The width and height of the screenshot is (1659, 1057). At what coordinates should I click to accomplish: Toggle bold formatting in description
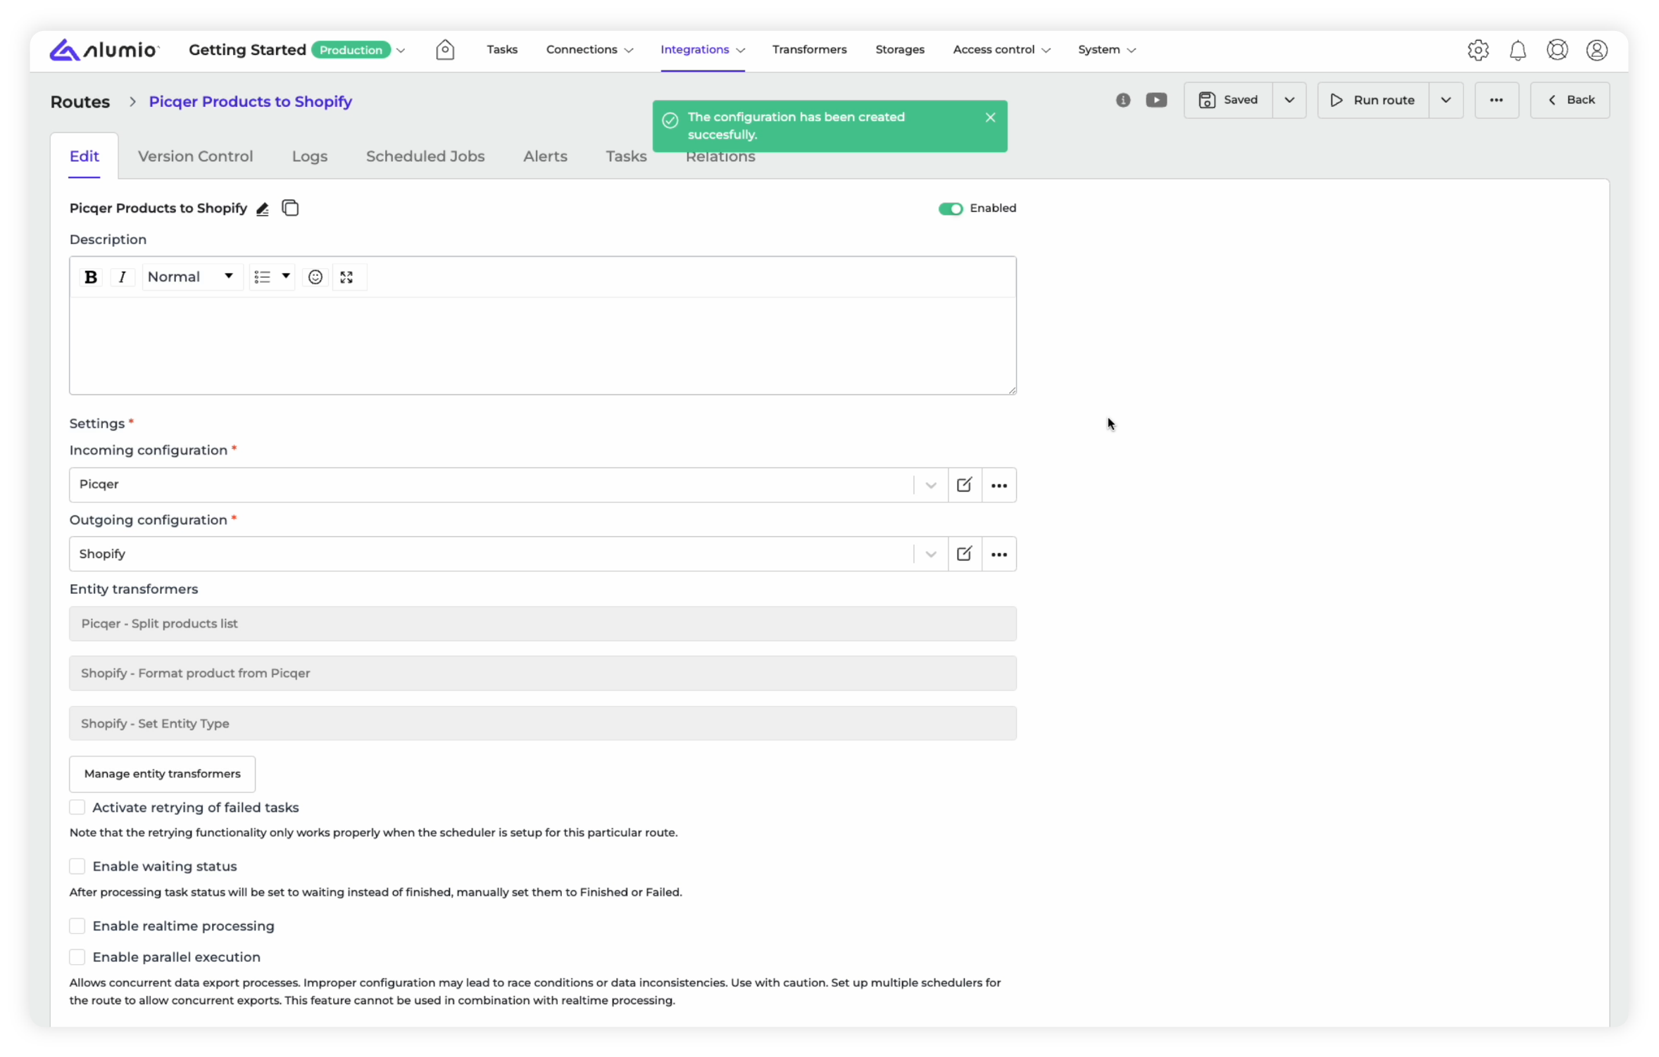[91, 277]
